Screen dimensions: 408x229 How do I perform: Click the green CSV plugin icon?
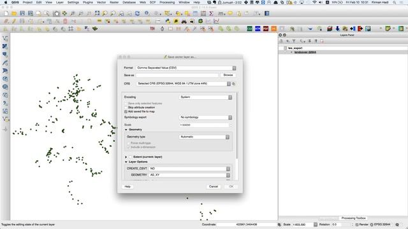coord(249,29)
